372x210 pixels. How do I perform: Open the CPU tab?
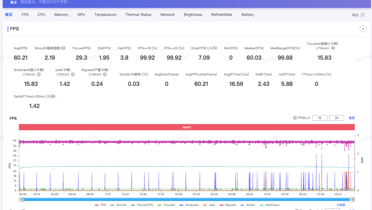click(41, 15)
